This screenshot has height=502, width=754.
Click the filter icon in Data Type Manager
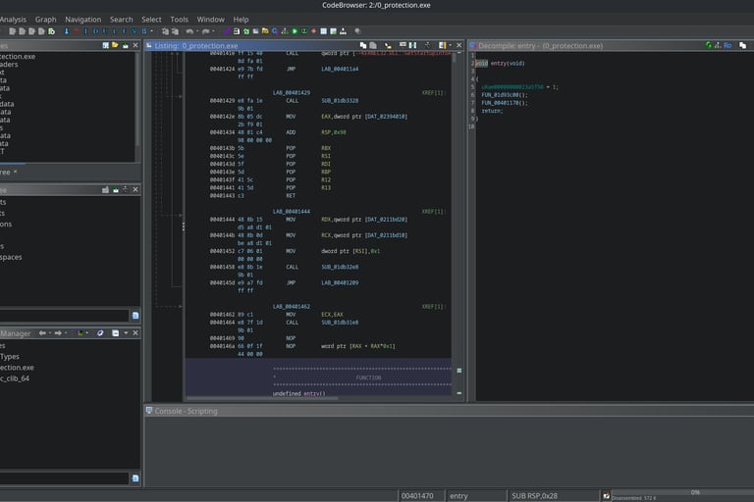coord(135,478)
